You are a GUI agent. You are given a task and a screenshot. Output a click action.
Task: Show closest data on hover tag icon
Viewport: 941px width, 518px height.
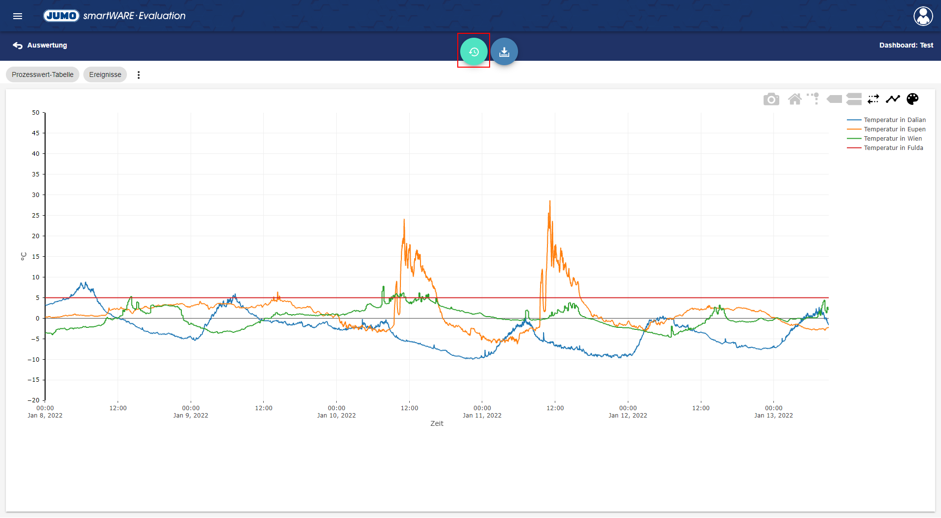pos(834,99)
